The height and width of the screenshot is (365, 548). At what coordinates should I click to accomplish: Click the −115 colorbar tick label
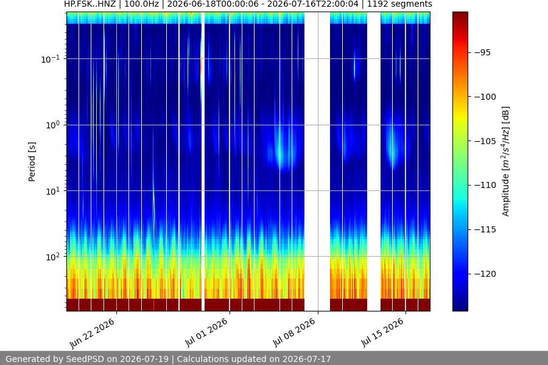click(485, 229)
